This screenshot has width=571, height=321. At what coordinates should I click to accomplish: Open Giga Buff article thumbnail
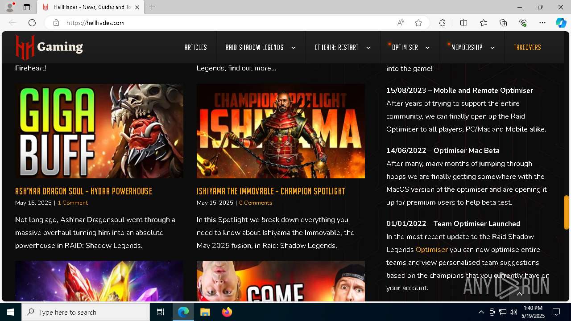pos(99,131)
